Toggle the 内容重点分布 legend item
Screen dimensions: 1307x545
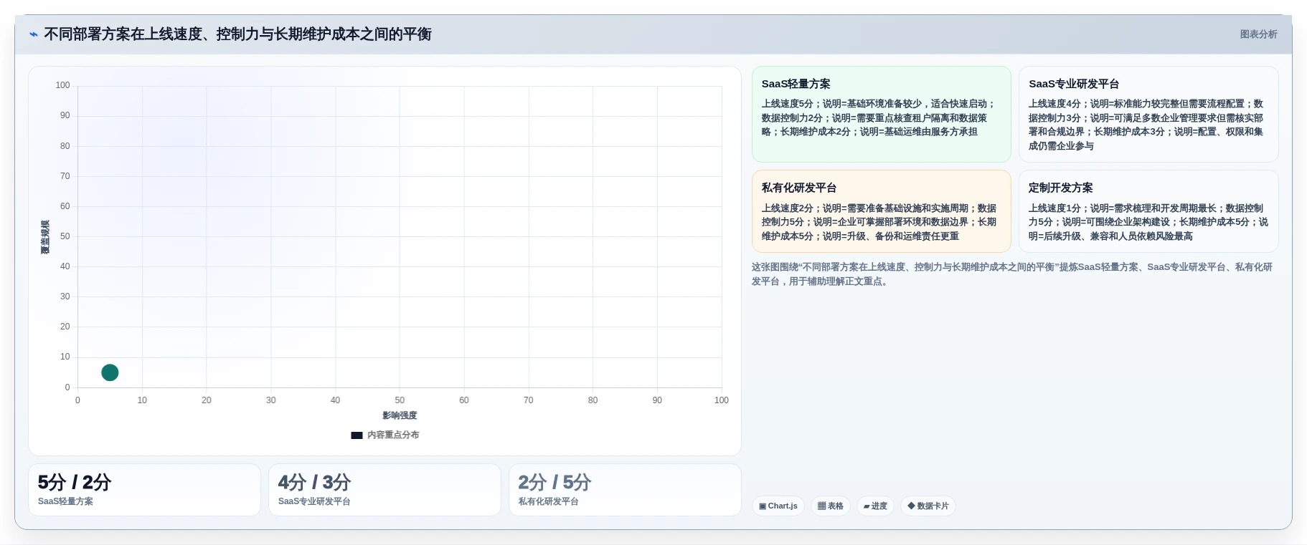point(385,435)
